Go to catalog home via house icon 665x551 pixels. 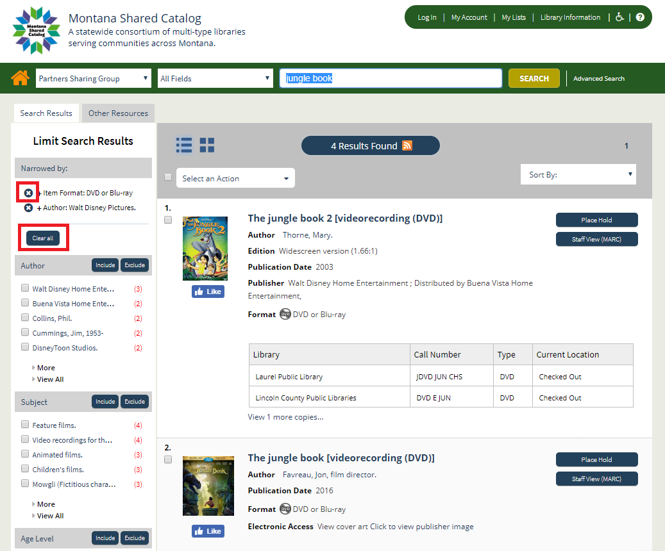pos(20,78)
